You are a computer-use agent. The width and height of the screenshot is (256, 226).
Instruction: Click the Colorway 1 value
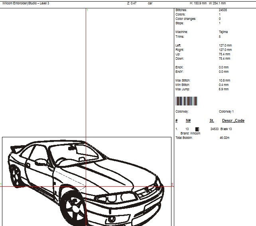(226, 111)
